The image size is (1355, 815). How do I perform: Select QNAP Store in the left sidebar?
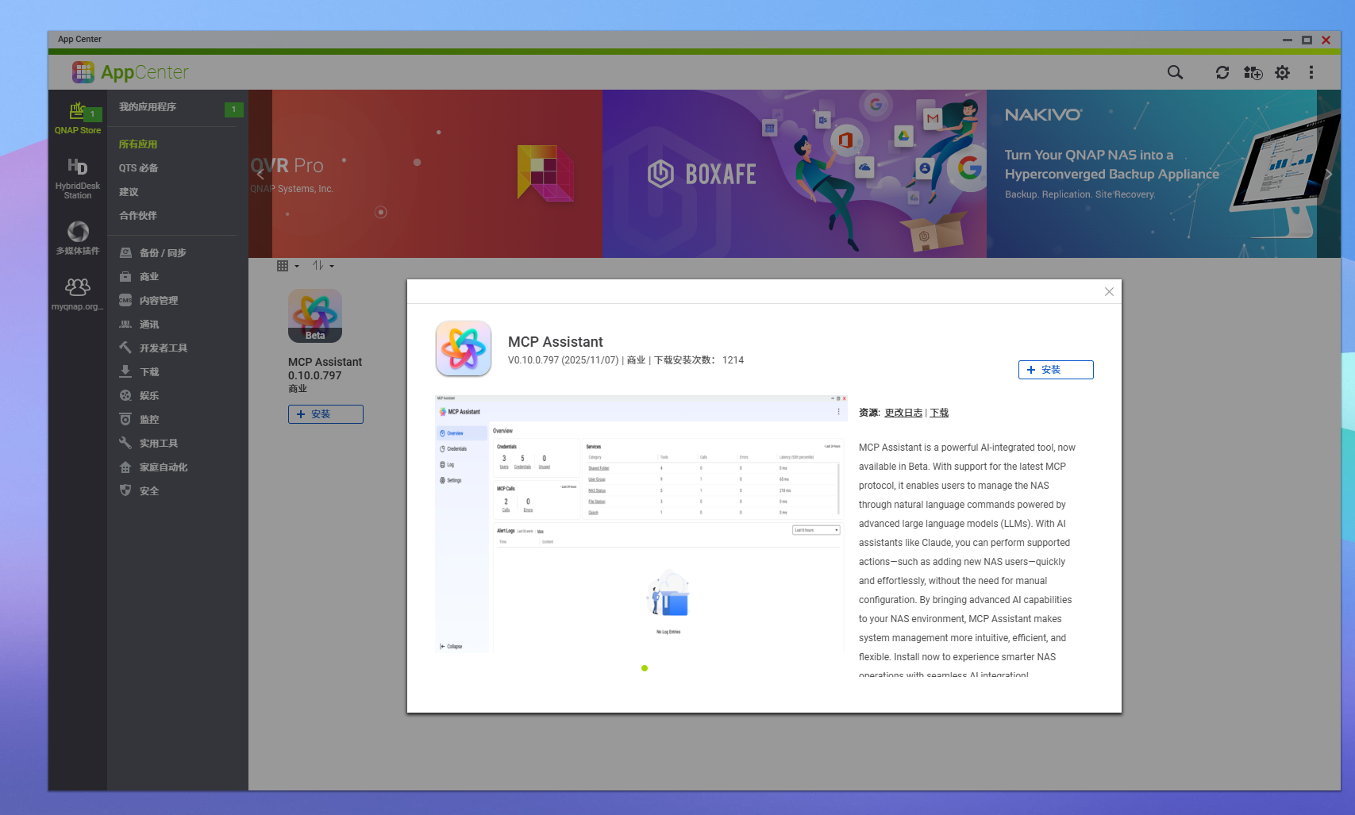78,117
